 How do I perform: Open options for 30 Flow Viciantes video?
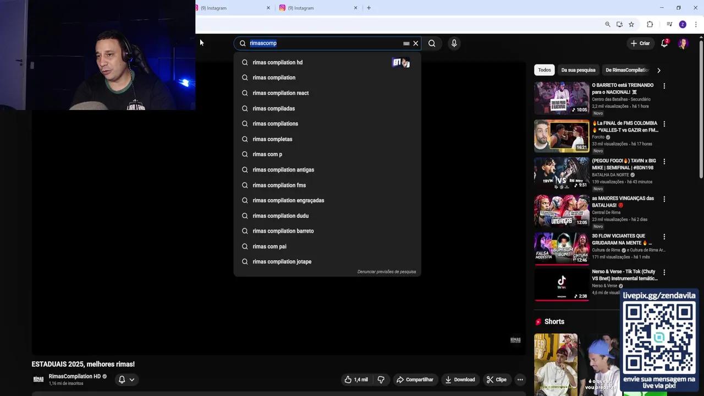pos(664,237)
